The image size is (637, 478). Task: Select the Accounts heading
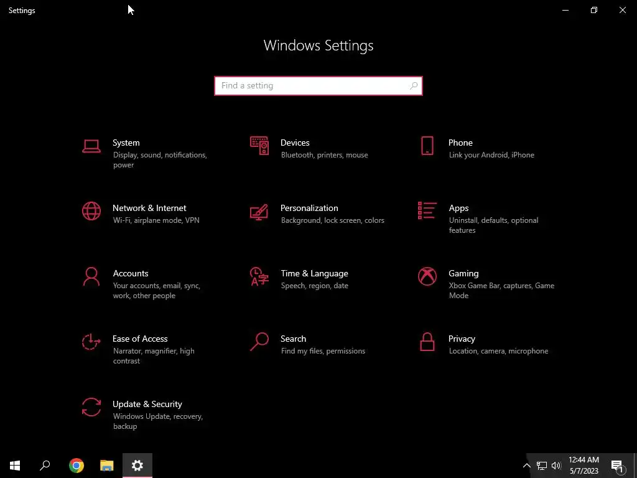tap(131, 274)
